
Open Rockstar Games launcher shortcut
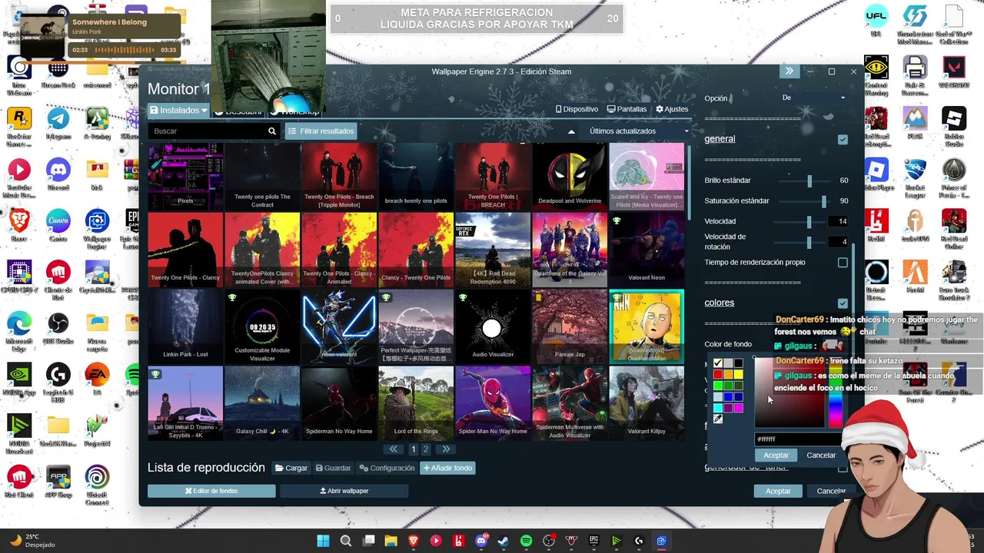[19, 123]
